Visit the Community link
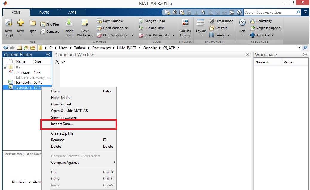The width and height of the screenshot is (310, 190). pos(261,21)
